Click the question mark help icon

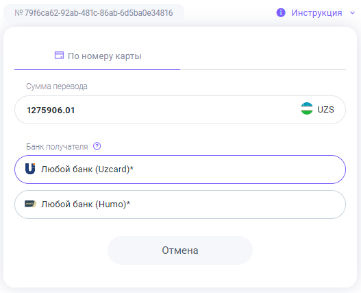pyautogui.click(x=97, y=146)
